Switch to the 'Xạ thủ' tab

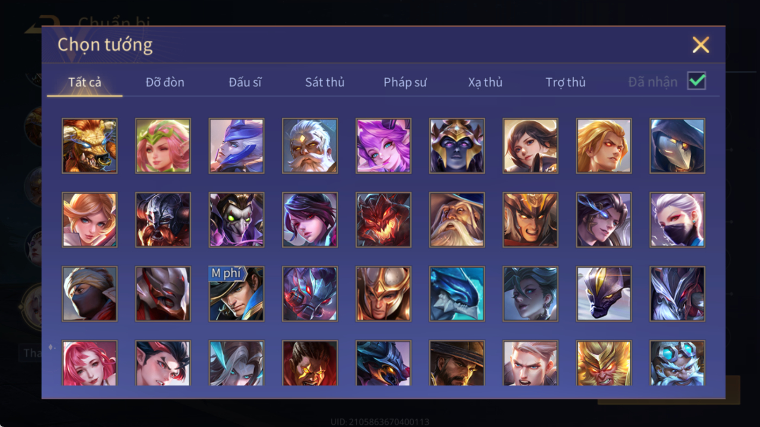[485, 82]
